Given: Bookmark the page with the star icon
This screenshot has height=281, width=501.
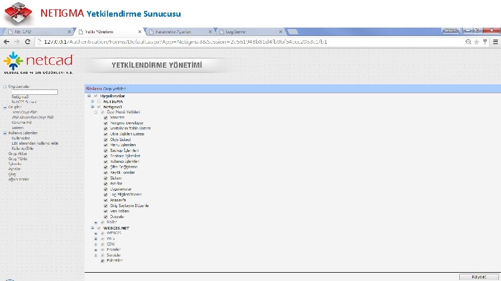Looking at the screenshot, I should [476, 42].
